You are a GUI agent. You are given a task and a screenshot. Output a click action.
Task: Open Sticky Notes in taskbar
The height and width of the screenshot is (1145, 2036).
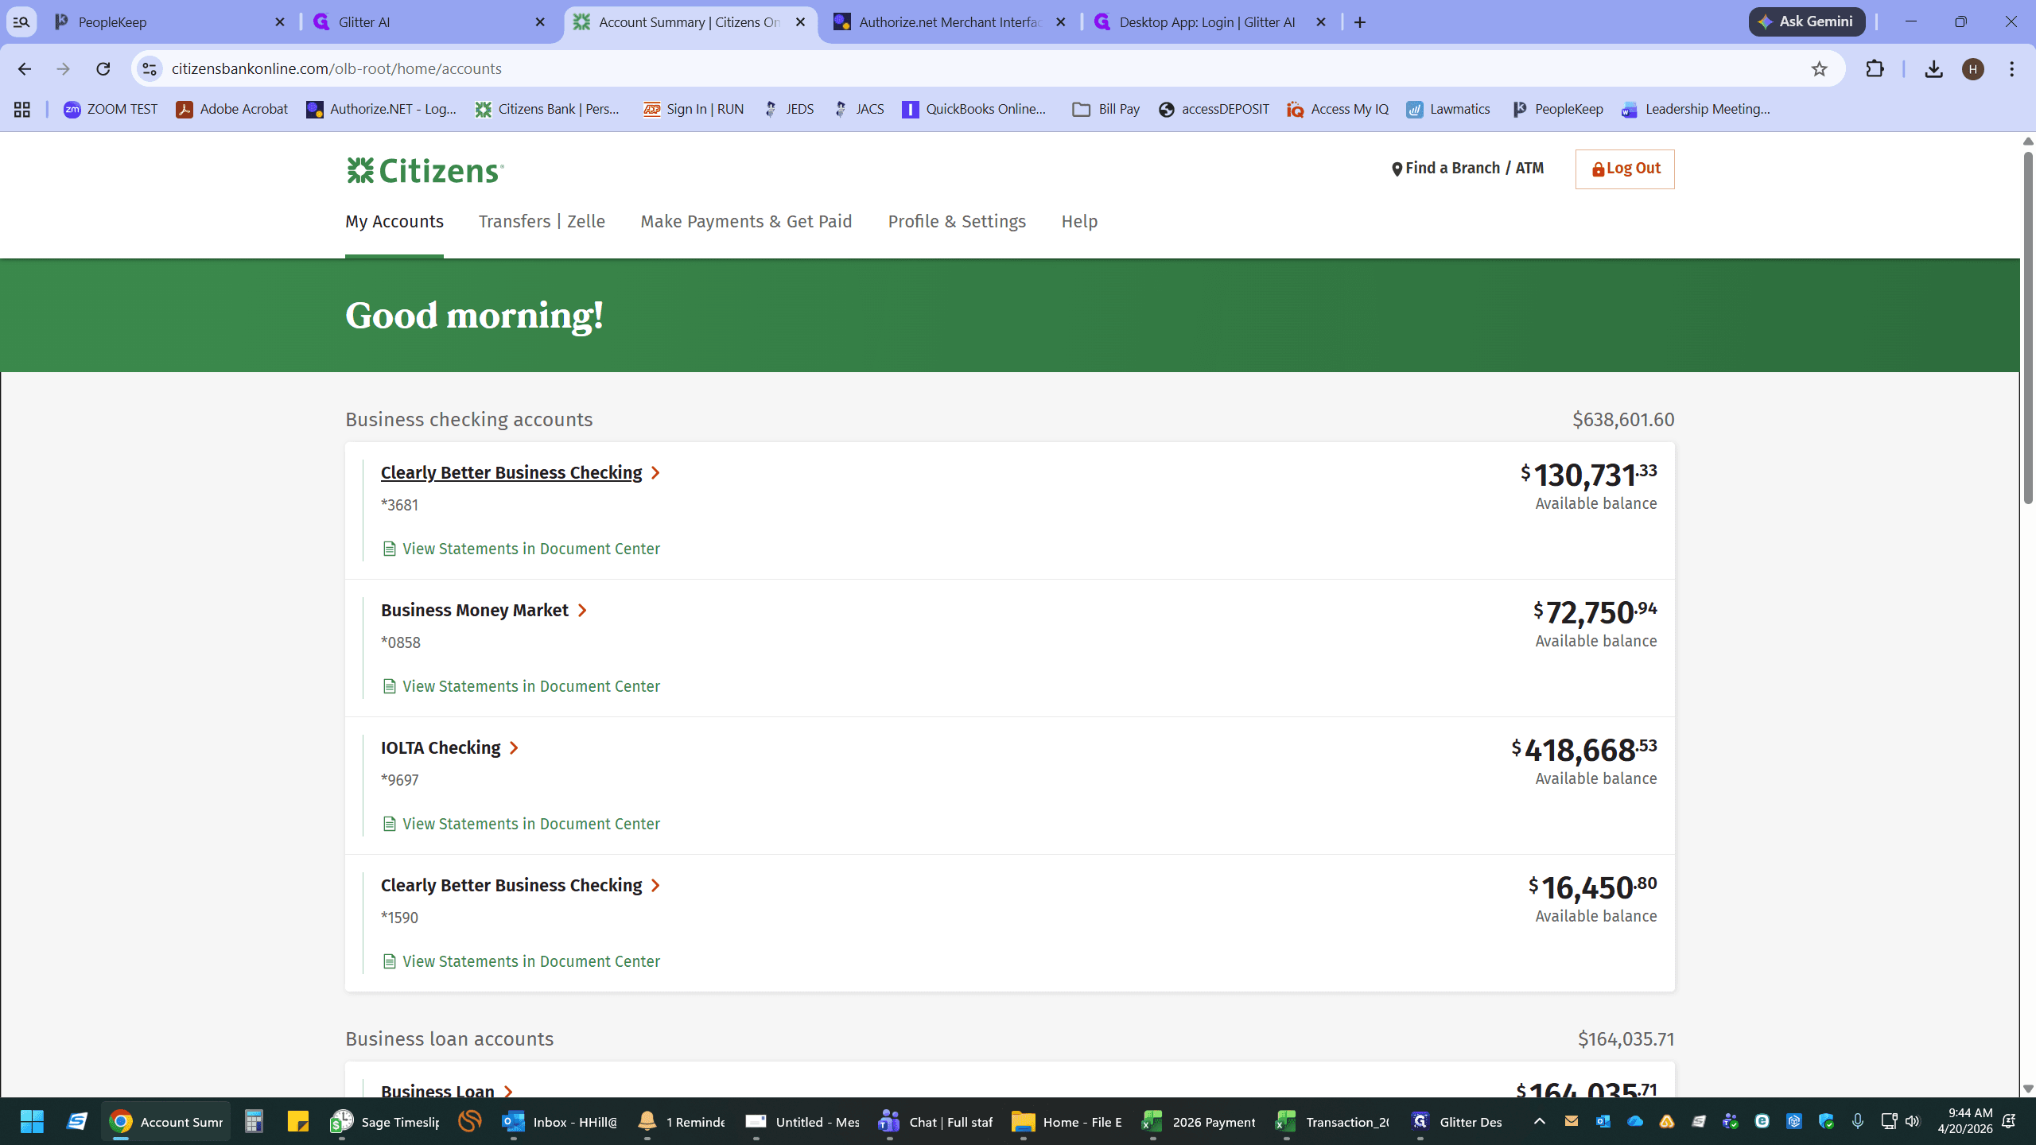pyautogui.click(x=298, y=1122)
